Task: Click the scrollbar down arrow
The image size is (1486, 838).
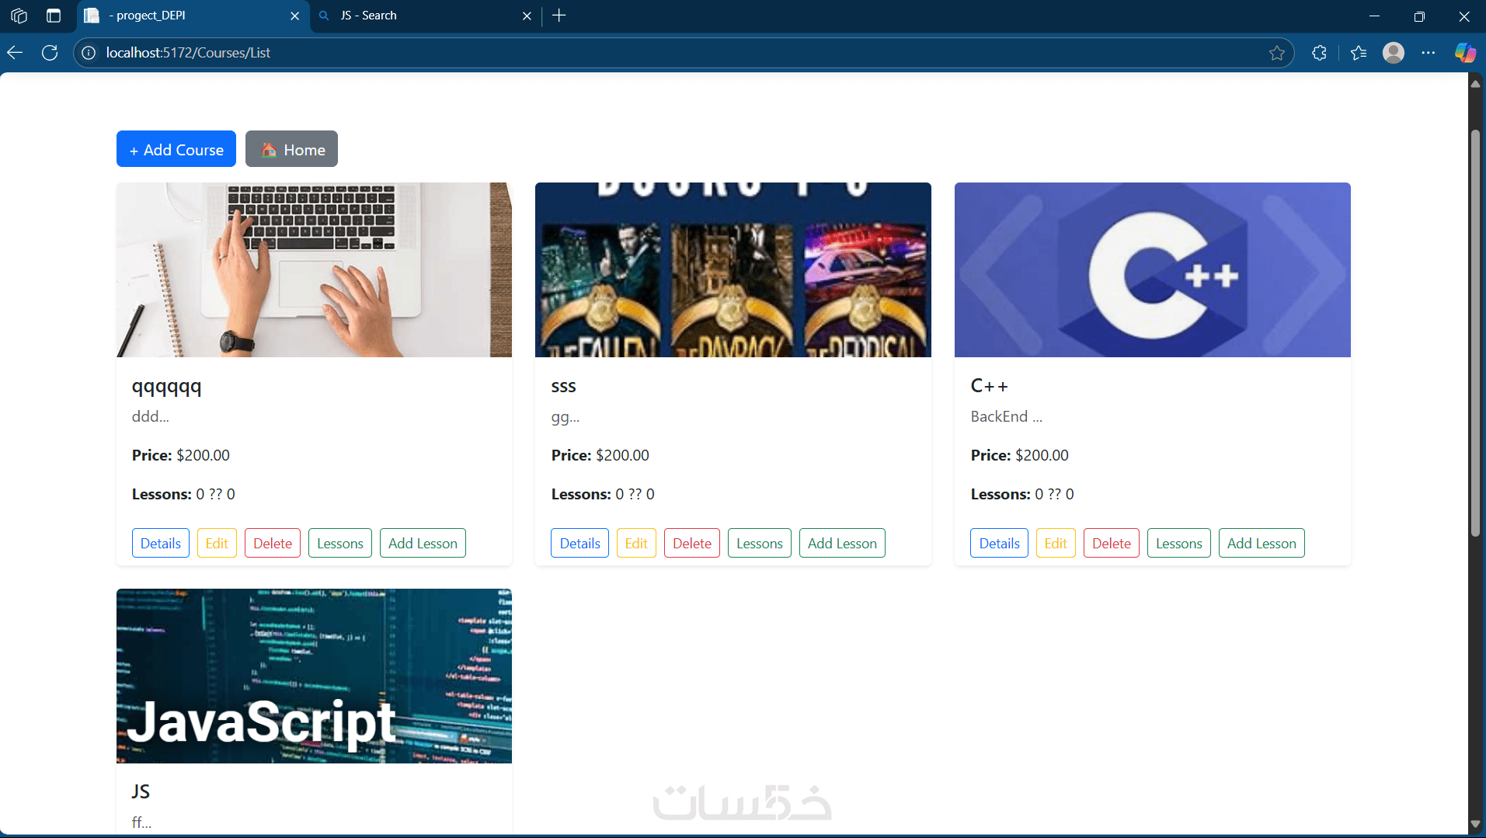Action: pos(1475,824)
